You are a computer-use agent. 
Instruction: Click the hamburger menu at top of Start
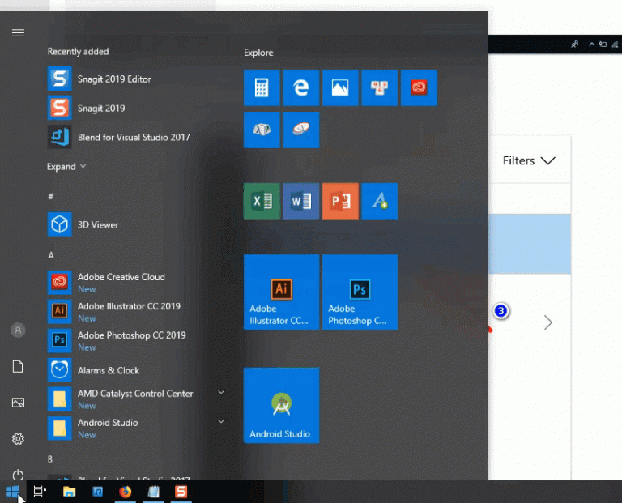pos(18,33)
